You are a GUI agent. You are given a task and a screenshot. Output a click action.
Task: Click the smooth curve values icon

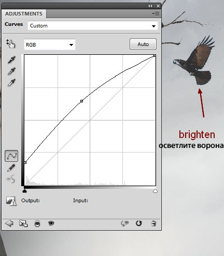click(x=11, y=179)
